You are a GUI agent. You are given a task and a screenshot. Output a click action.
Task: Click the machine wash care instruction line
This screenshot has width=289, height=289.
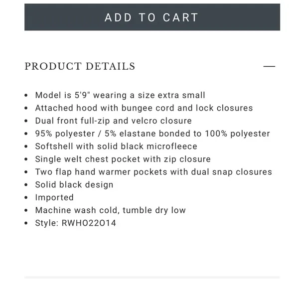click(111, 210)
